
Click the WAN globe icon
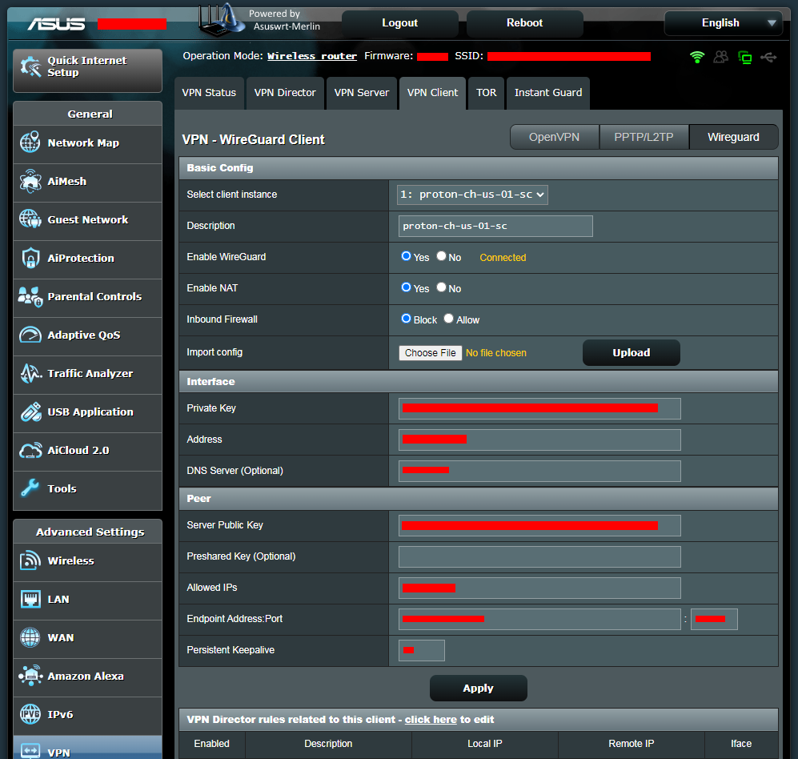point(30,637)
